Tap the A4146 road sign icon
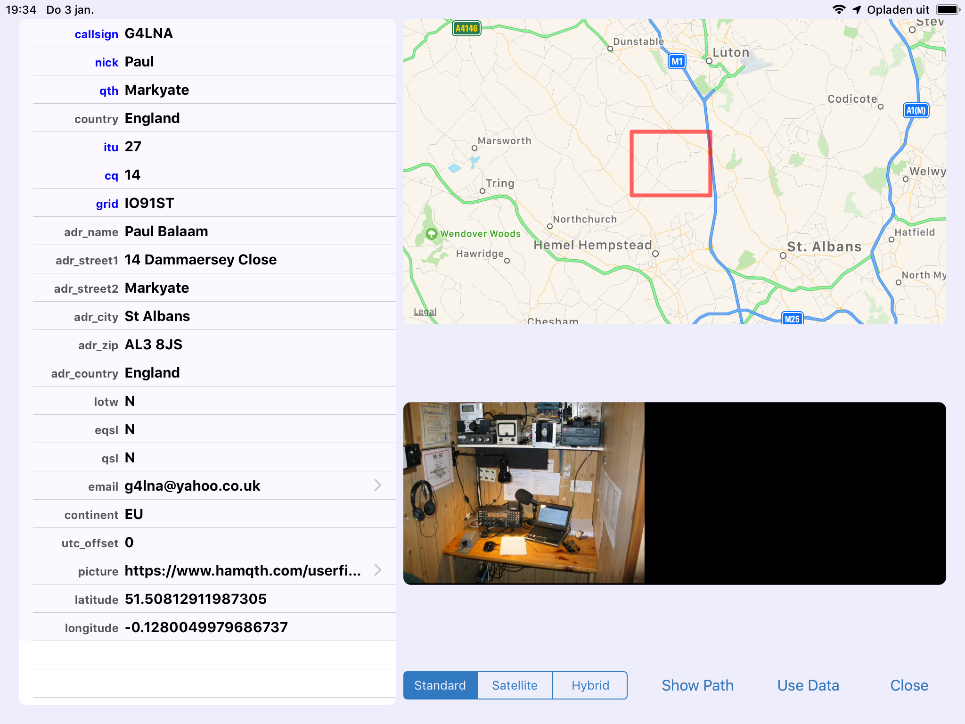 (466, 28)
